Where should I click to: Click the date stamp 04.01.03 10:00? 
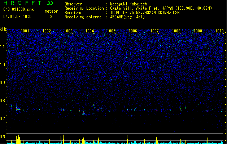[18, 17]
